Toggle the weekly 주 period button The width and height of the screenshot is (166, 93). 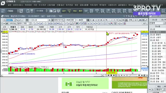pyautogui.click(x=91, y=20)
